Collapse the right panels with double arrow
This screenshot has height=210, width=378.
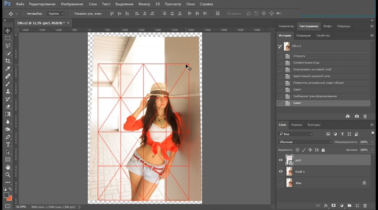(x=372, y=20)
